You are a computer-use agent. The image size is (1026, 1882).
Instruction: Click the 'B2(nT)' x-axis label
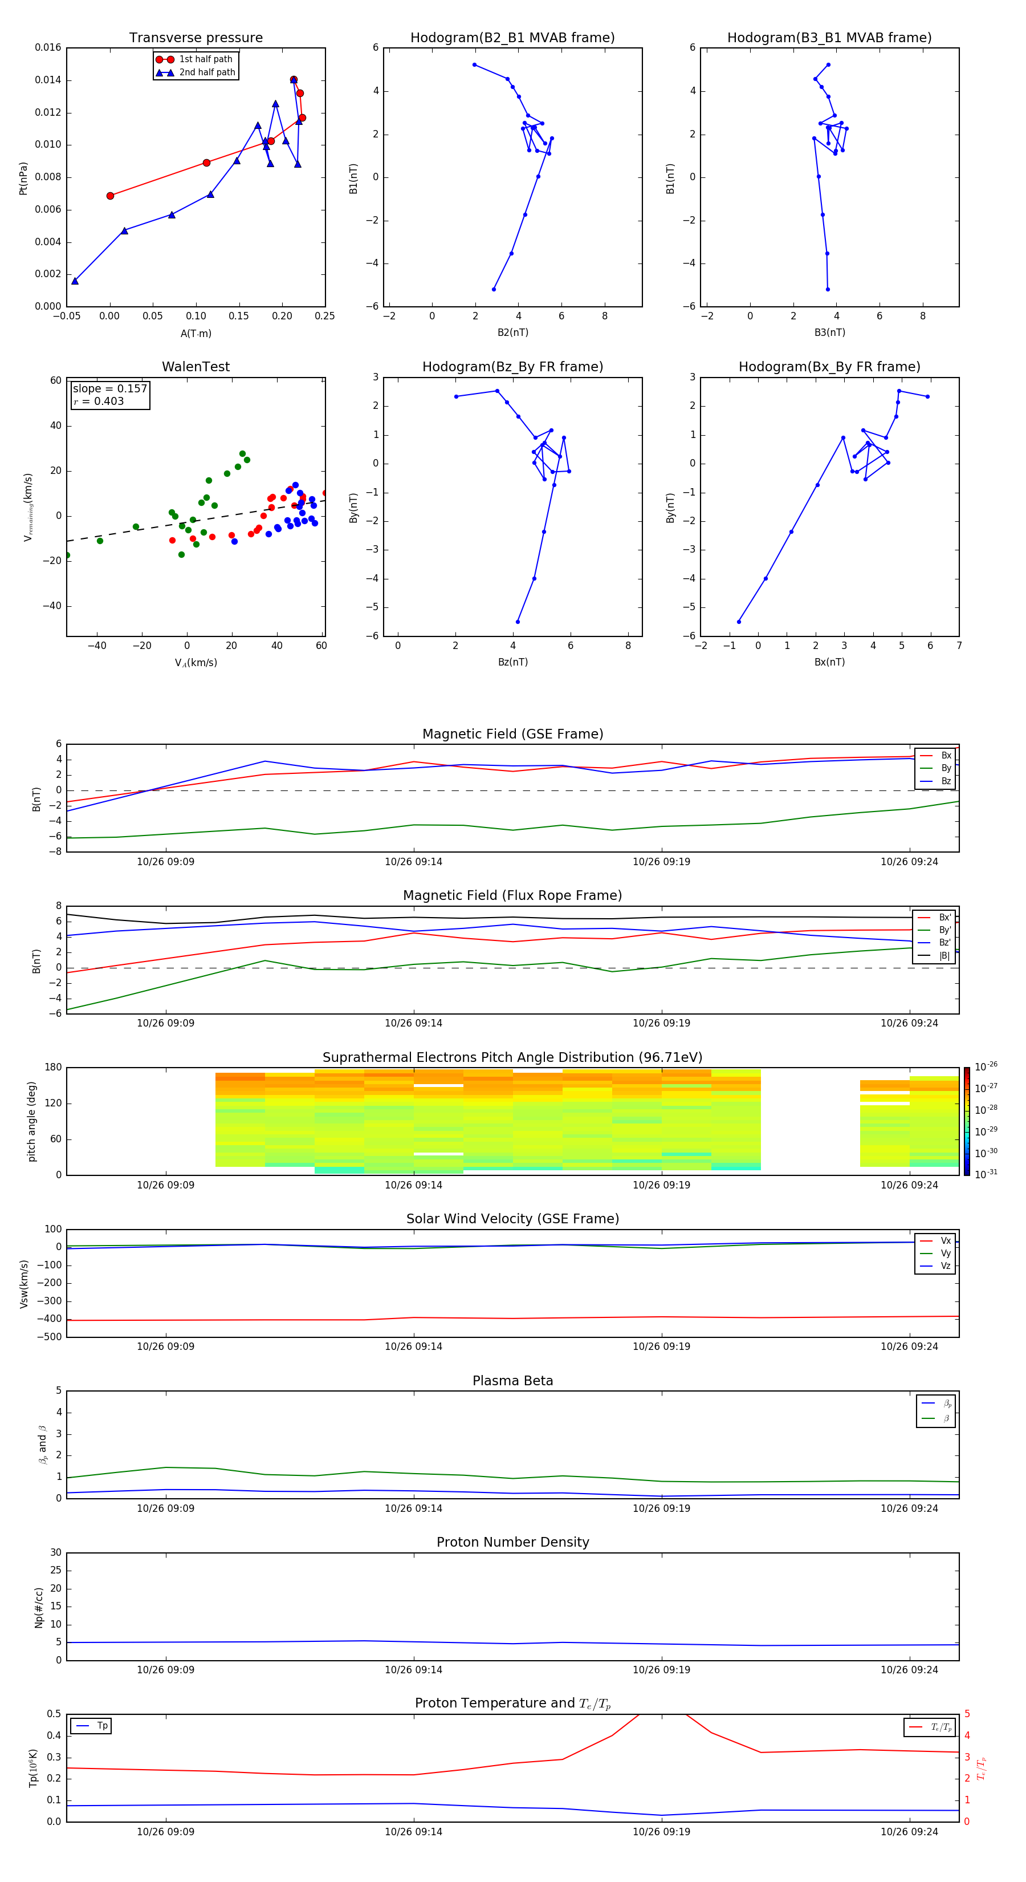pos(512,332)
